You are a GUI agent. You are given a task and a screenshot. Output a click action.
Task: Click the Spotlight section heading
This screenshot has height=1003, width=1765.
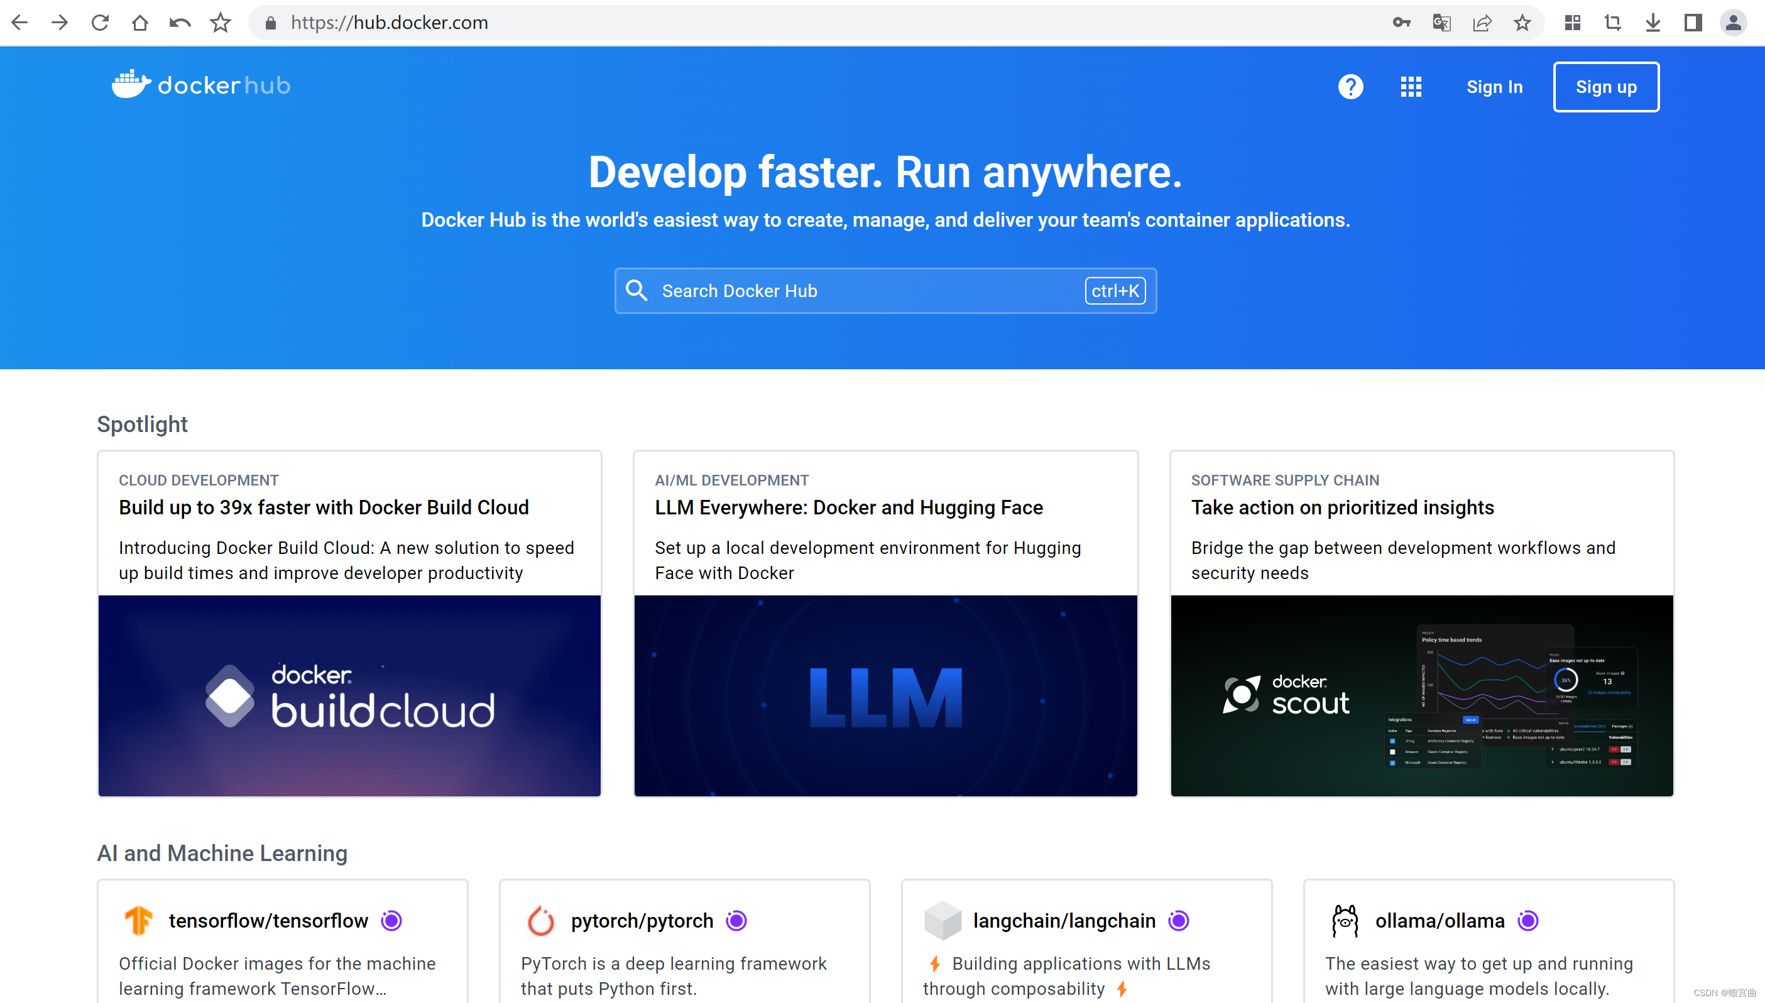click(x=142, y=425)
